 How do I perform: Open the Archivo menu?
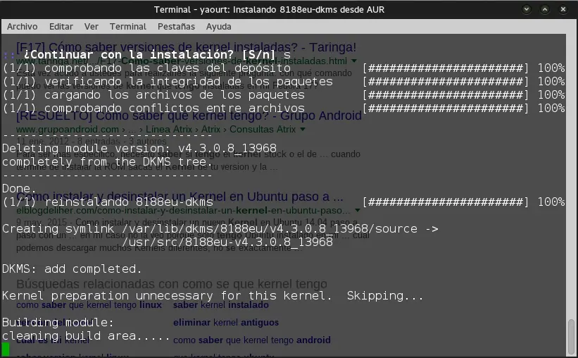pyautogui.click(x=22, y=27)
